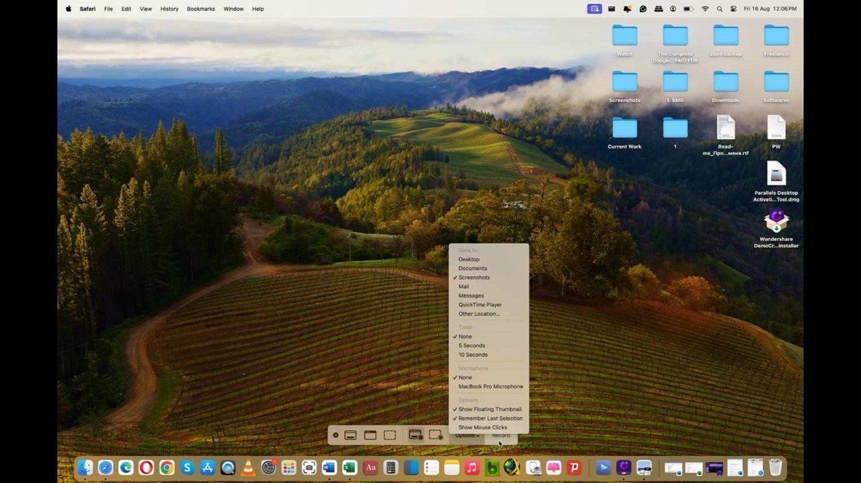Select Capture Entire Screen in screenshot toolbar

pos(350,435)
